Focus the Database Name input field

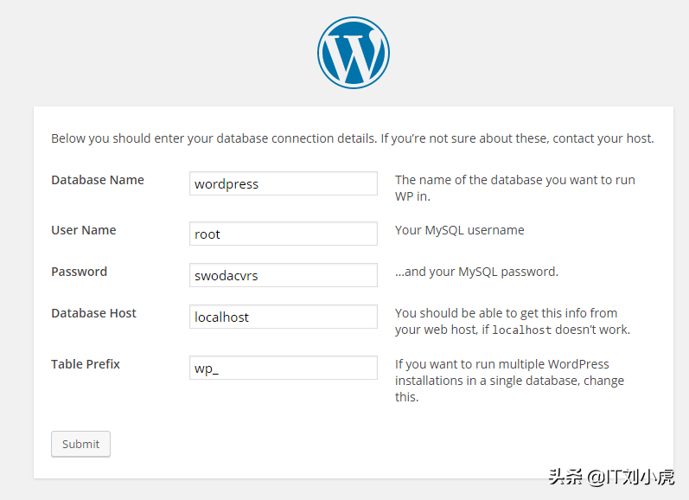click(284, 183)
